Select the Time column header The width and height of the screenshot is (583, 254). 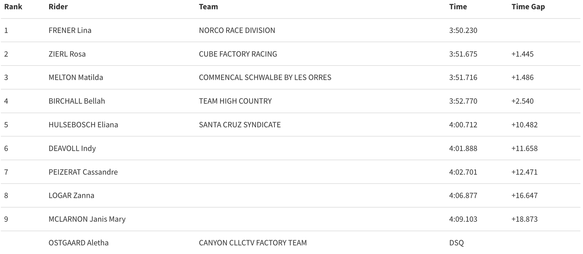coord(458,7)
